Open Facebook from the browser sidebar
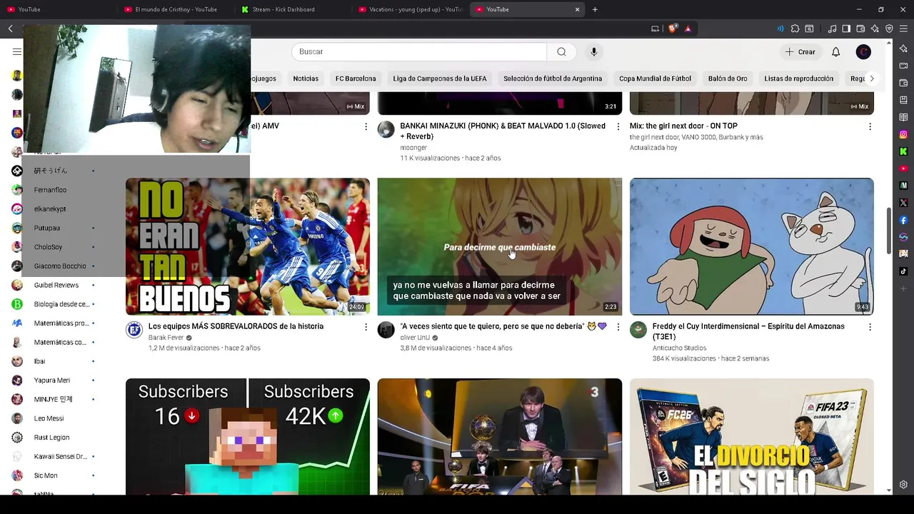 [903, 220]
